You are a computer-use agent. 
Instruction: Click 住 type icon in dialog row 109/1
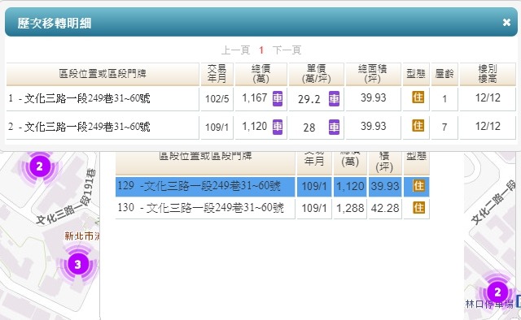point(418,126)
